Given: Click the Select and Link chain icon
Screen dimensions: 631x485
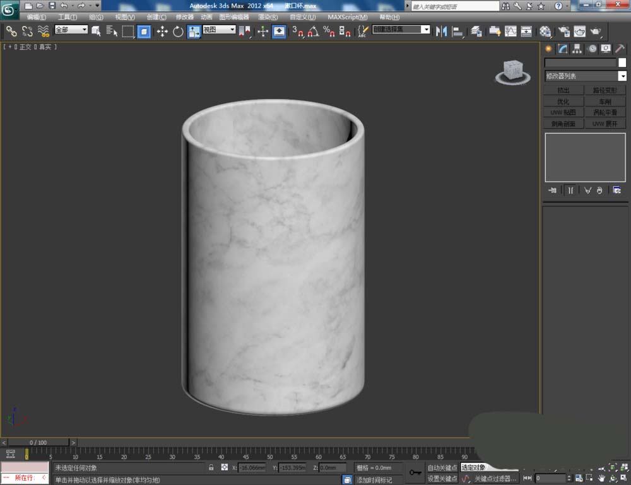Looking at the screenshot, I should click(11, 31).
